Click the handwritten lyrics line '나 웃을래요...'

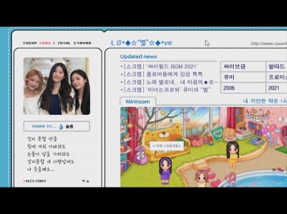(41, 169)
